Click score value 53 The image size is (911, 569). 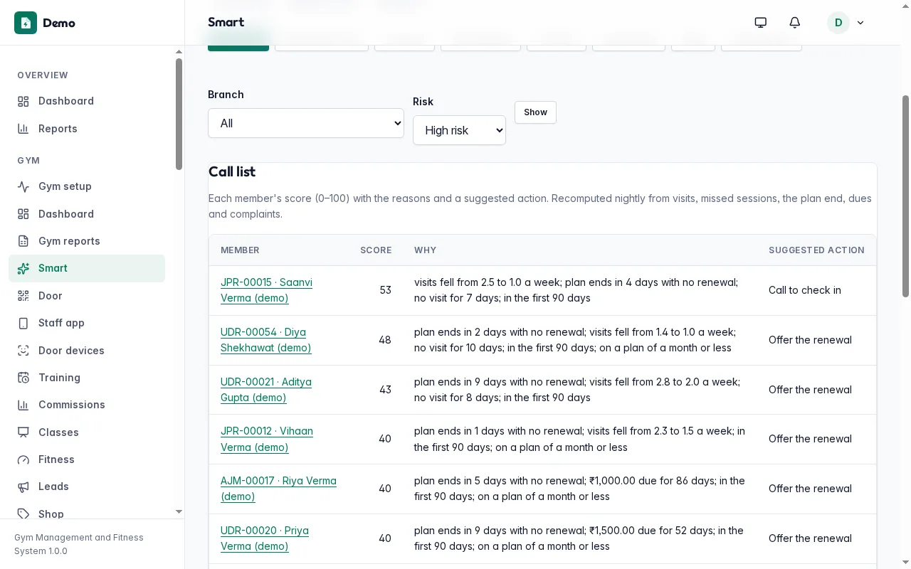[385, 290]
